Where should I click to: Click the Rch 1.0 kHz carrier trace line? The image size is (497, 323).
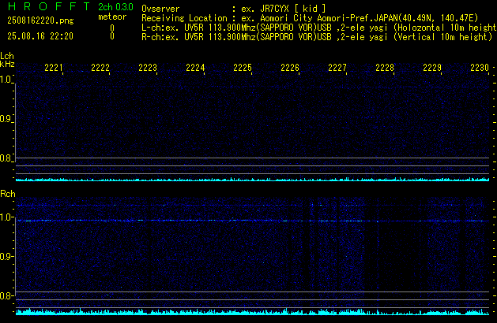point(252,221)
